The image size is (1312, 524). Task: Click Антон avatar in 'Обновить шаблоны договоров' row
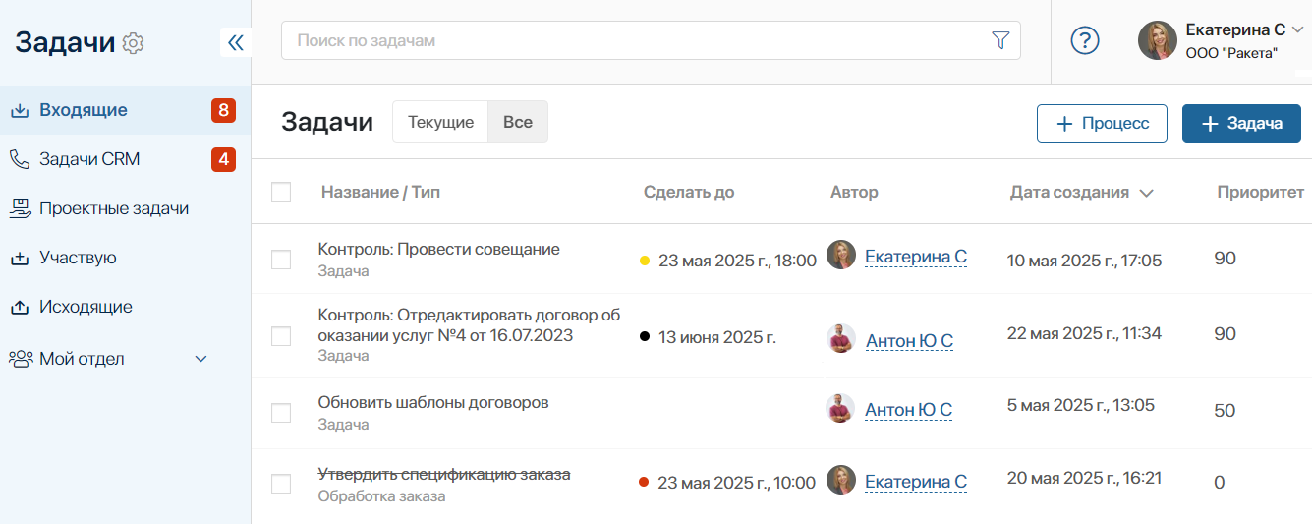[x=841, y=408]
